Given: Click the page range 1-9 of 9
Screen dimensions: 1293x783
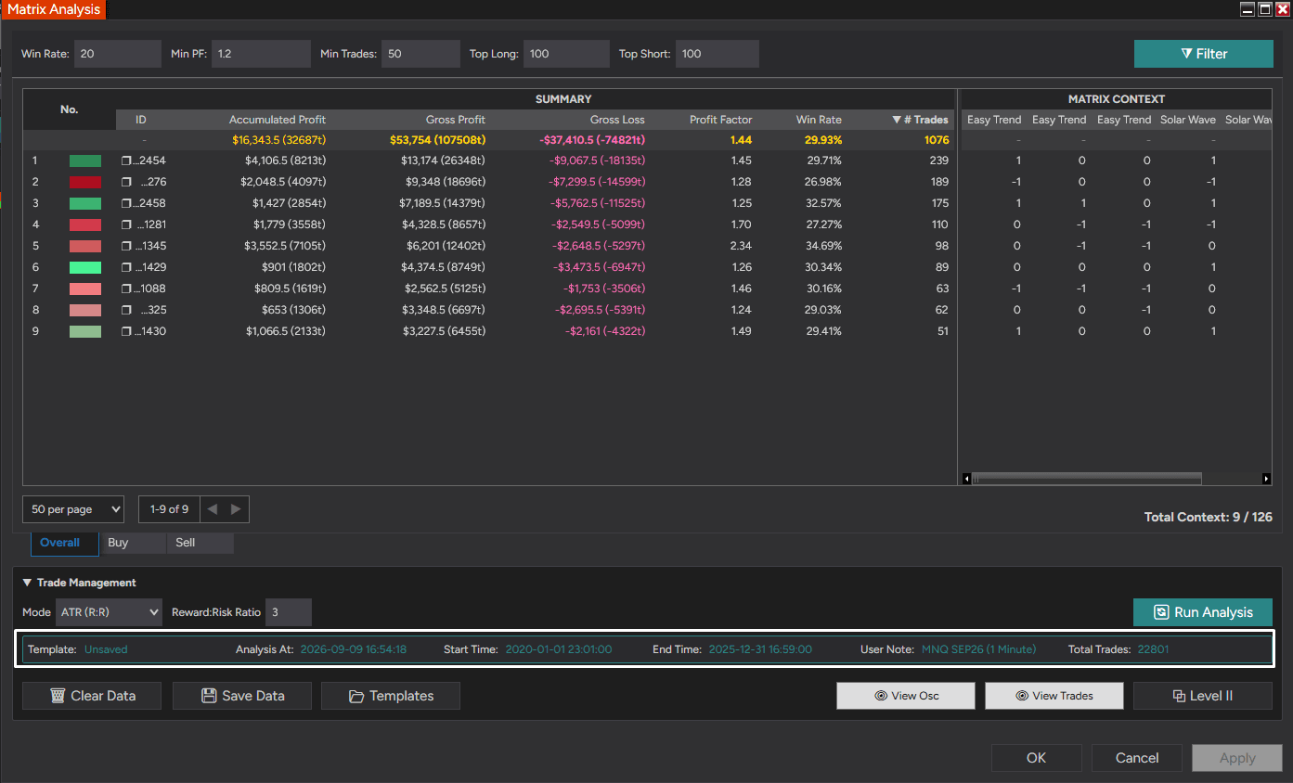Looking at the screenshot, I should coord(169,509).
